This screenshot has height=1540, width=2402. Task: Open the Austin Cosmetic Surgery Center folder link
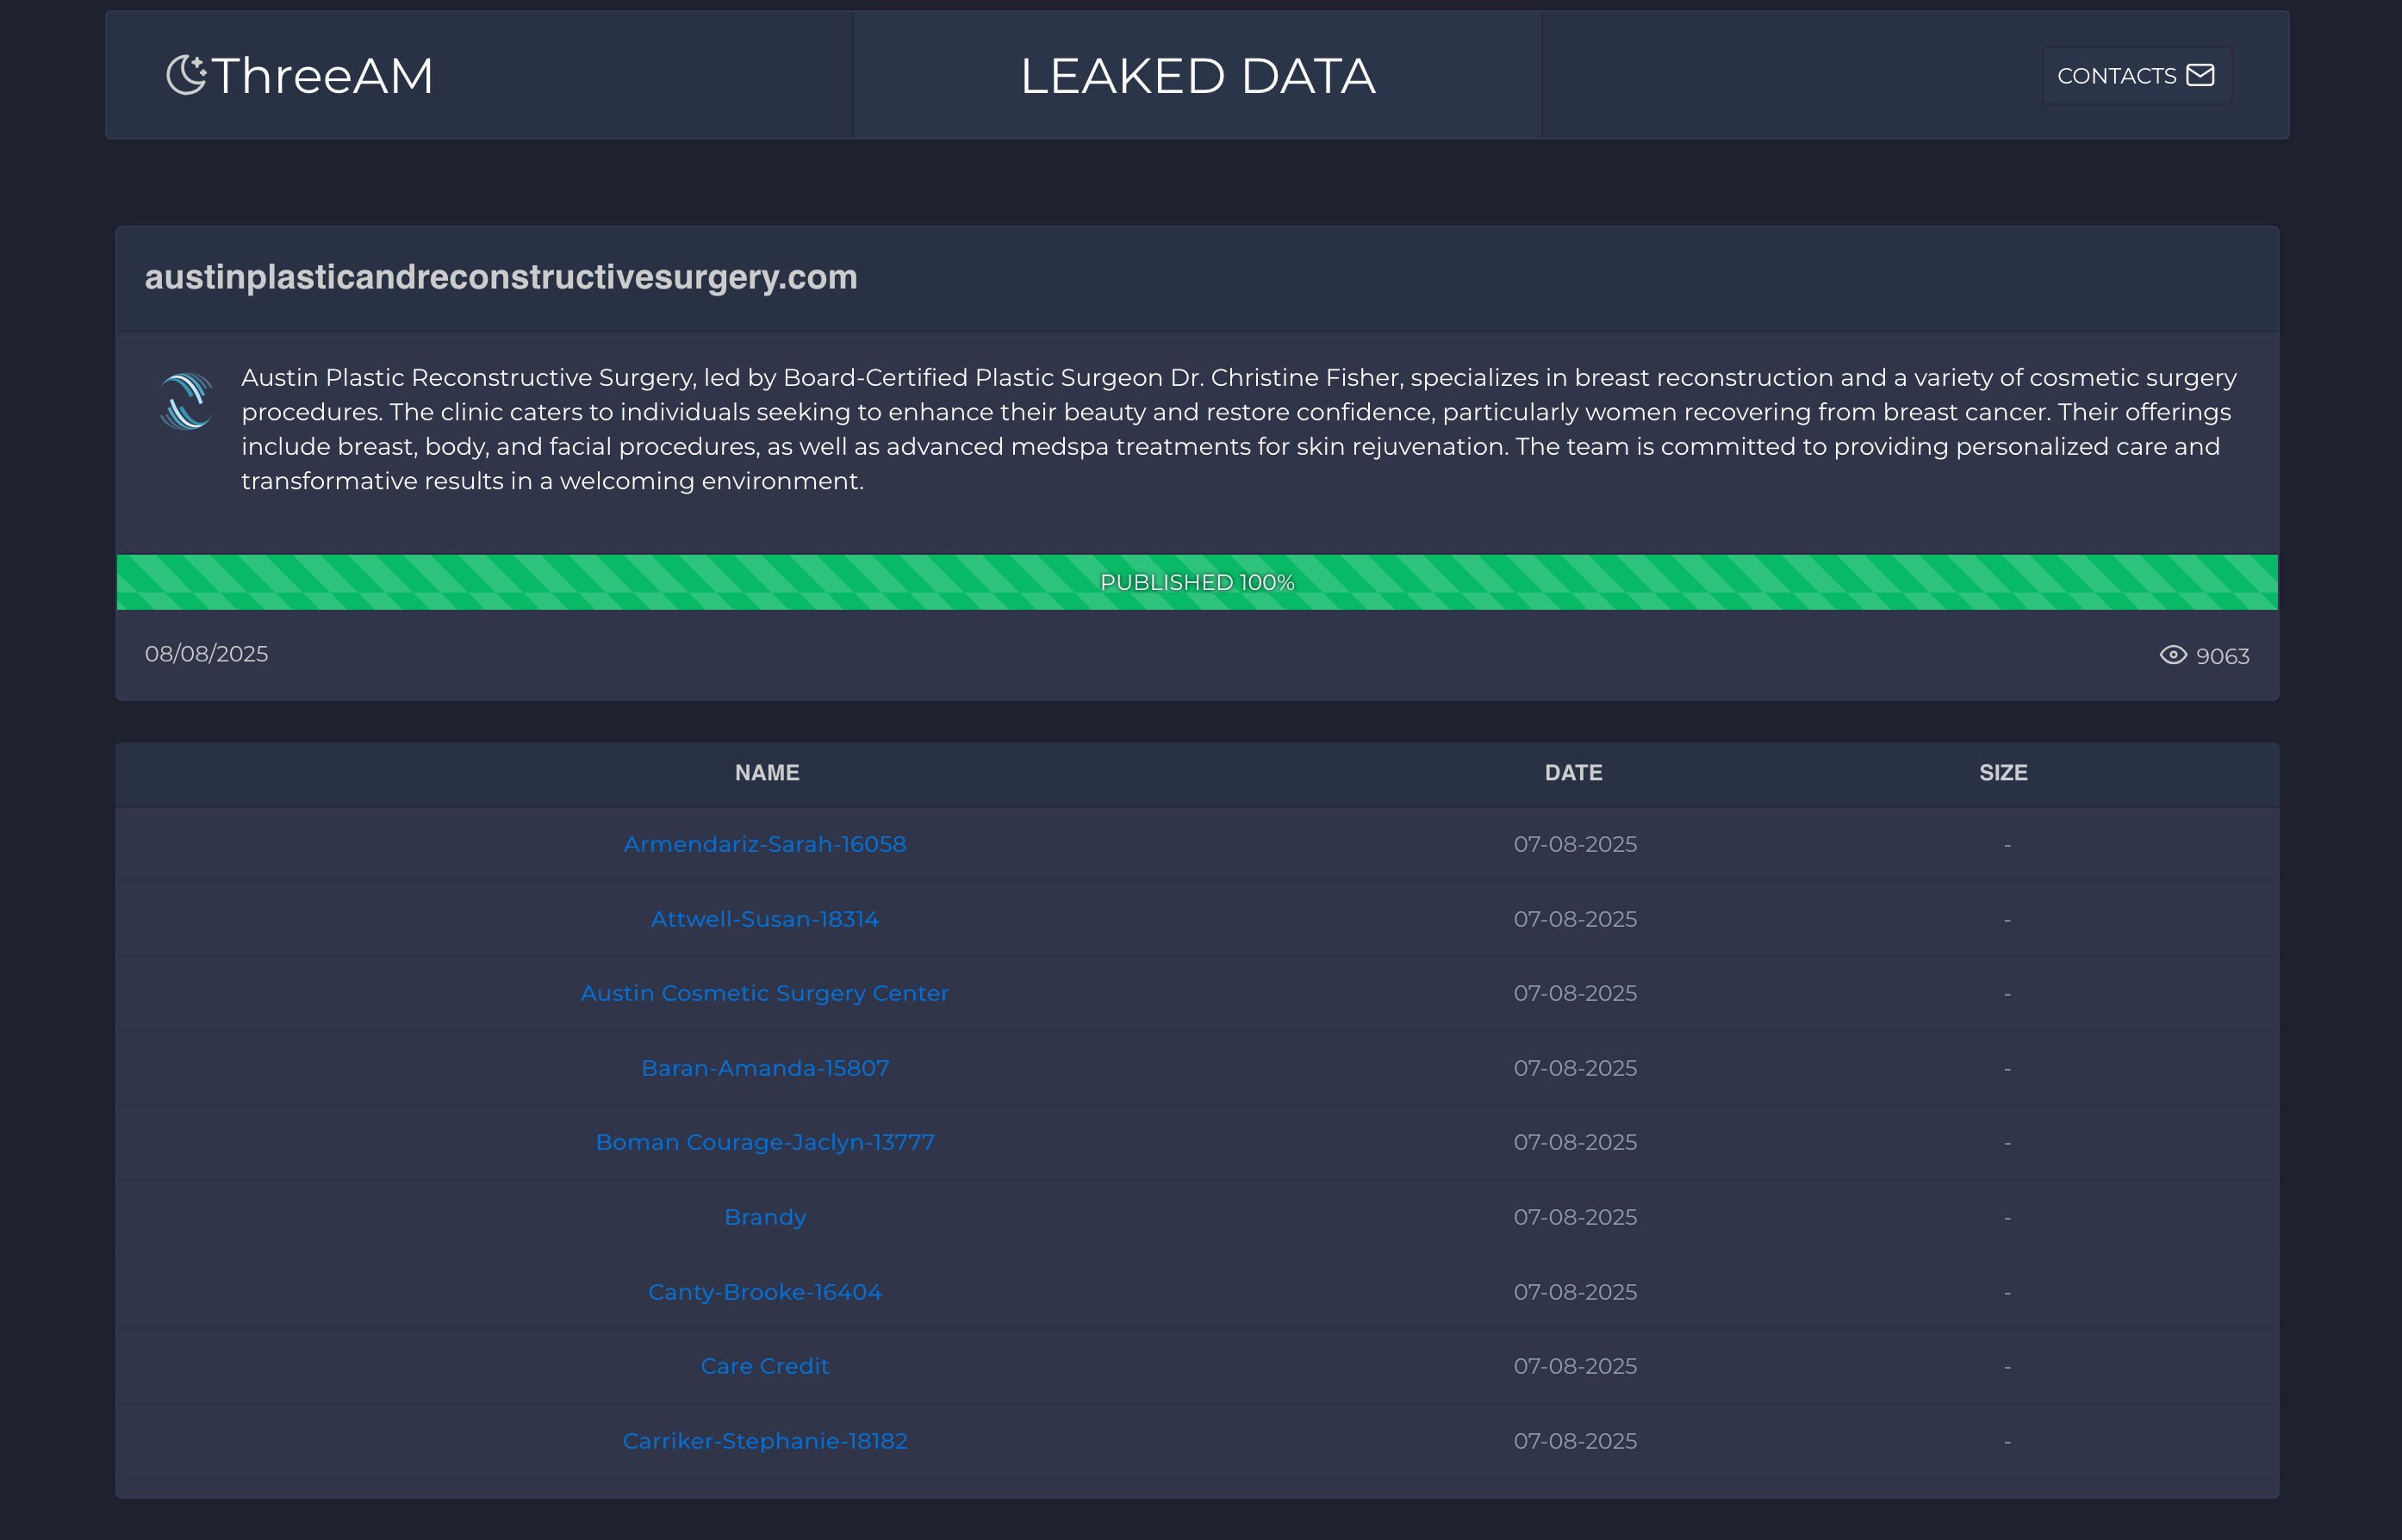pyautogui.click(x=765, y=994)
